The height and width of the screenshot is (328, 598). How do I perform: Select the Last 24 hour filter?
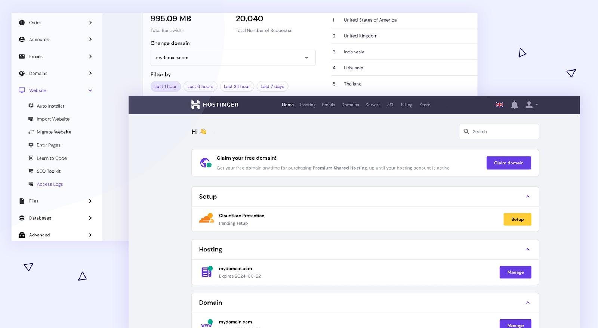pos(237,86)
